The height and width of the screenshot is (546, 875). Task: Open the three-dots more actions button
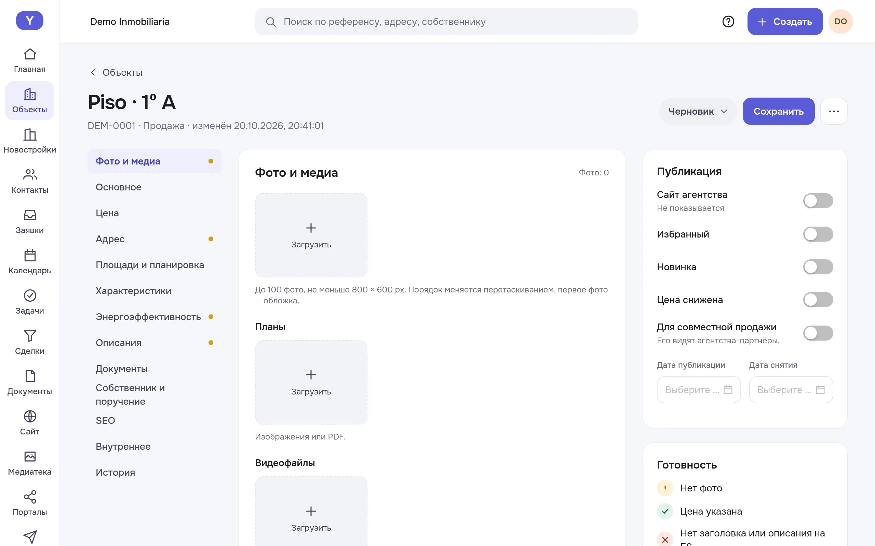[834, 111]
